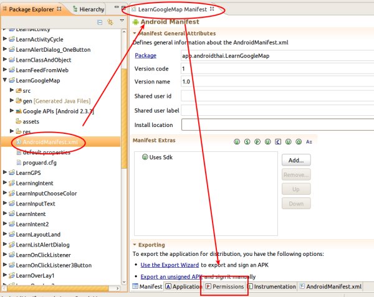This screenshot has height=297, width=374.
Task: Click the S filter icon in Manifest Extras
Action: pyautogui.click(x=247, y=142)
